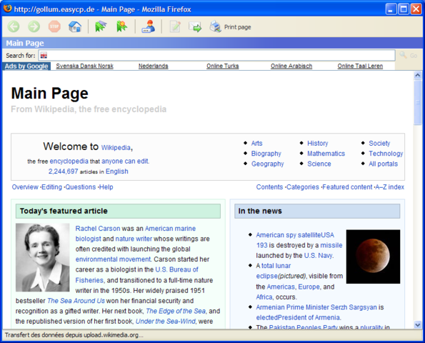Click the Print page label
Image resolution: width=425 pixels, height=343 pixels.
point(237,27)
